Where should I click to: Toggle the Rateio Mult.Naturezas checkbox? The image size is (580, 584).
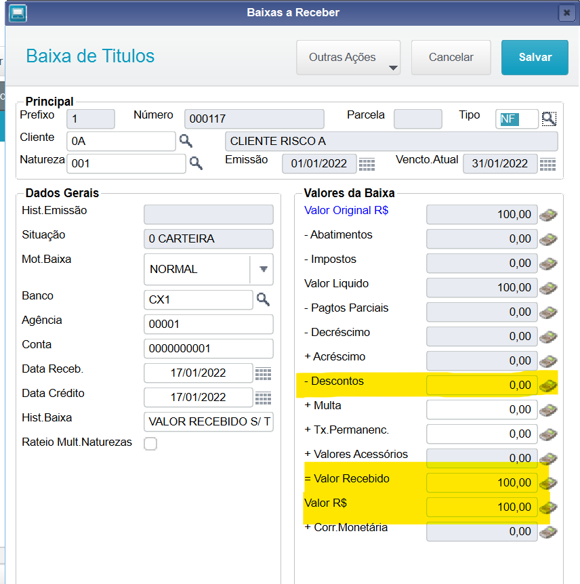click(150, 444)
